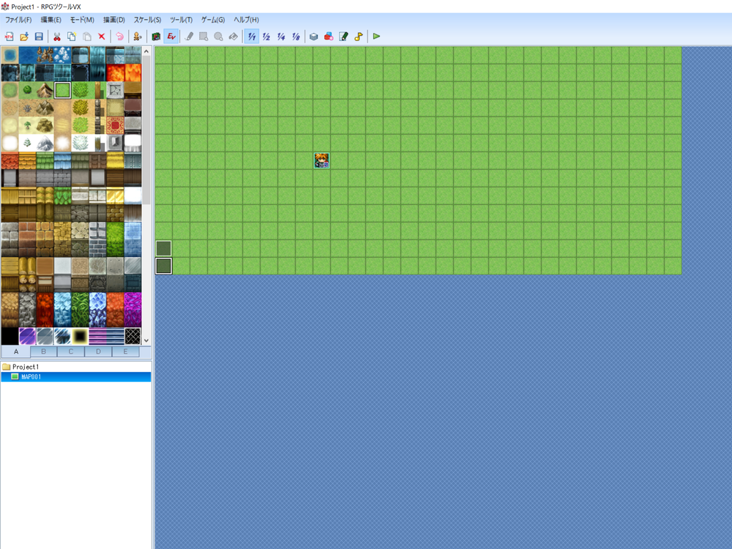Image resolution: width=732 pixels, height=549 pixels.
Task: Select the Rectangle drawing tool
Action: pos(203,37)
